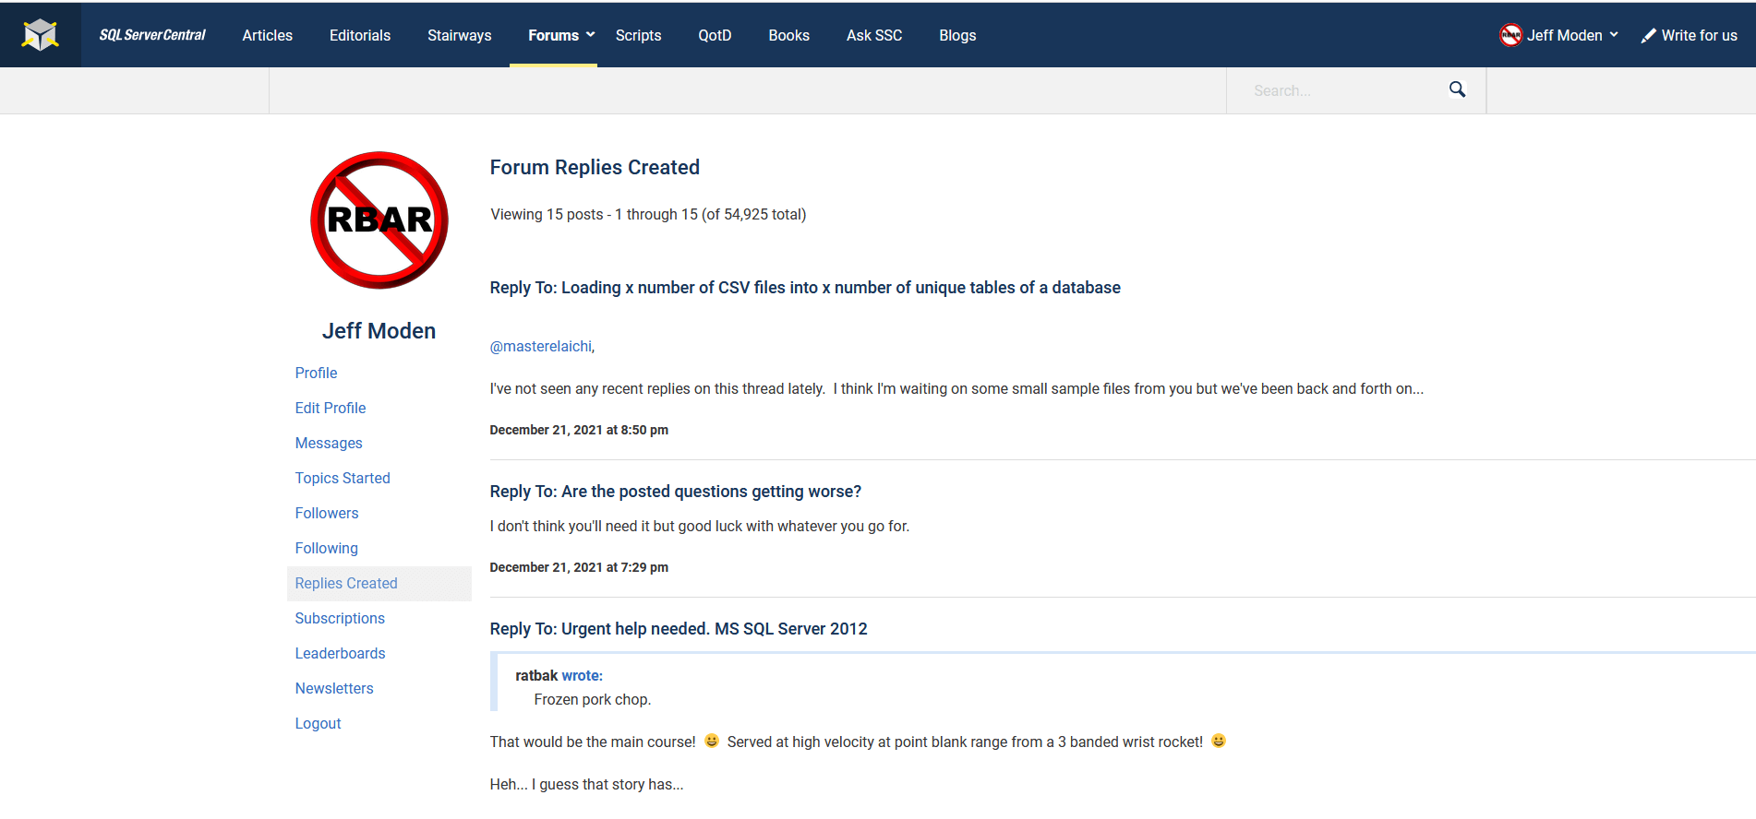The height and width of the screenshot is (819, 1756).
Task: Go to the Stairways section
Action: pyautogui.click(x=460, y=35)
